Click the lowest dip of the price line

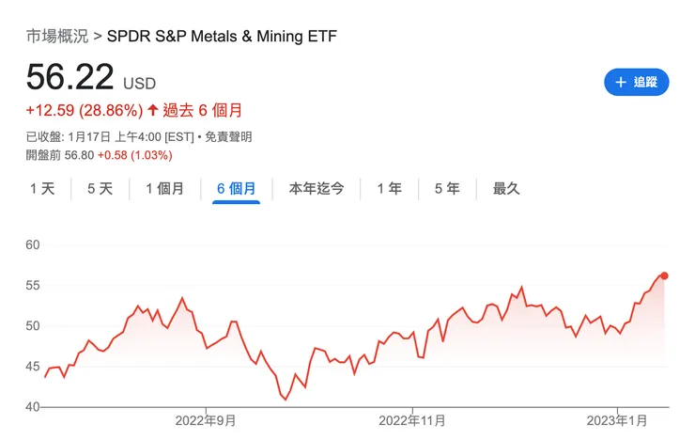pos(286,400)
